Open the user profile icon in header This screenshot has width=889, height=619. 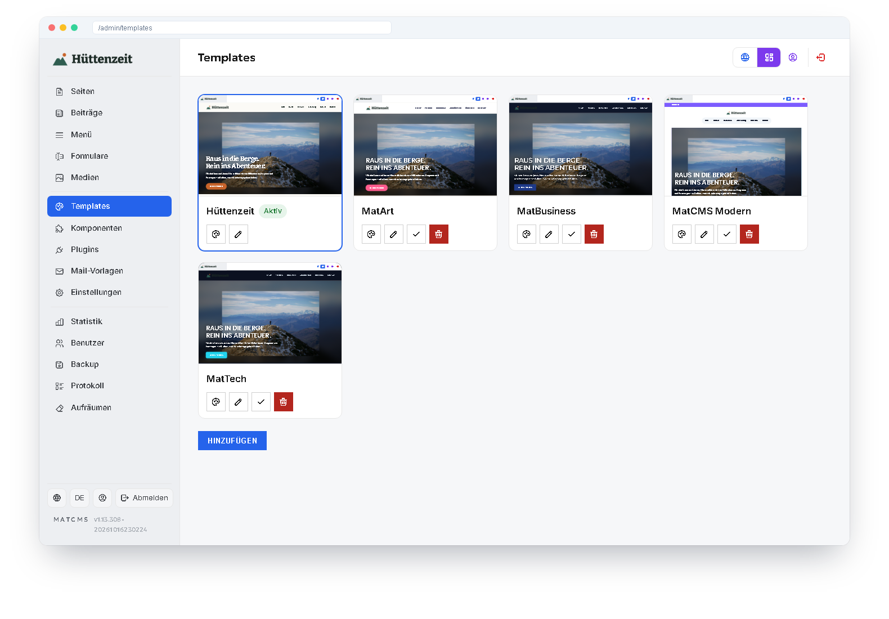click(793, 57)
